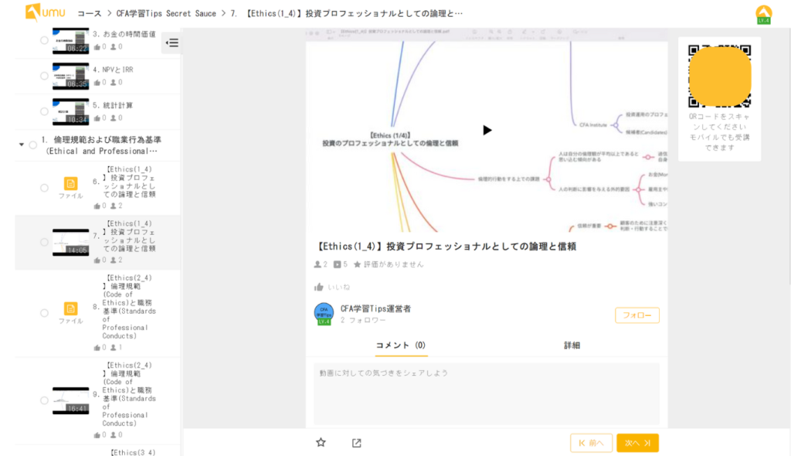
Task: Click the video title below the player
Action: (x=446, y=247)
